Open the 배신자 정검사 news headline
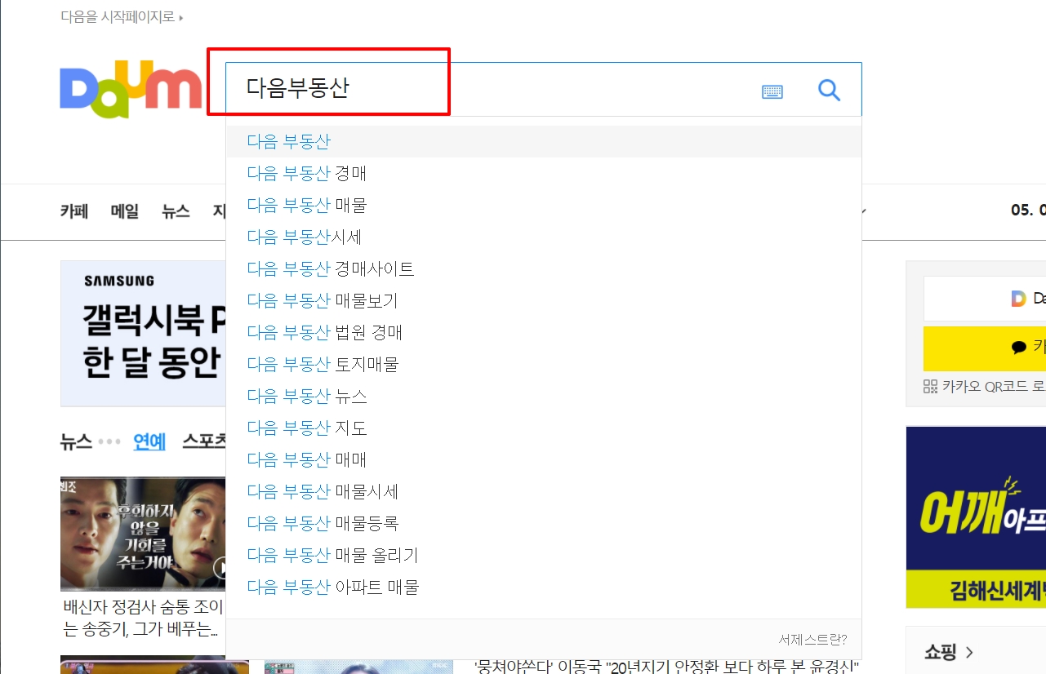Image resolution: width=1046 pixels, height=674 pixels. coord(143,618)
